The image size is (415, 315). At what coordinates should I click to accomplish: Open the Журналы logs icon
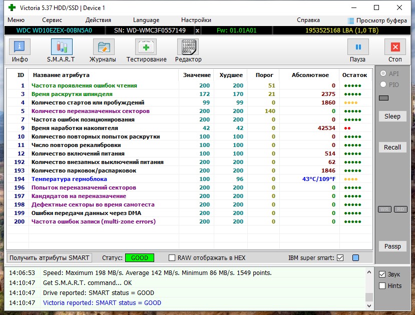[x=104, y=47]
